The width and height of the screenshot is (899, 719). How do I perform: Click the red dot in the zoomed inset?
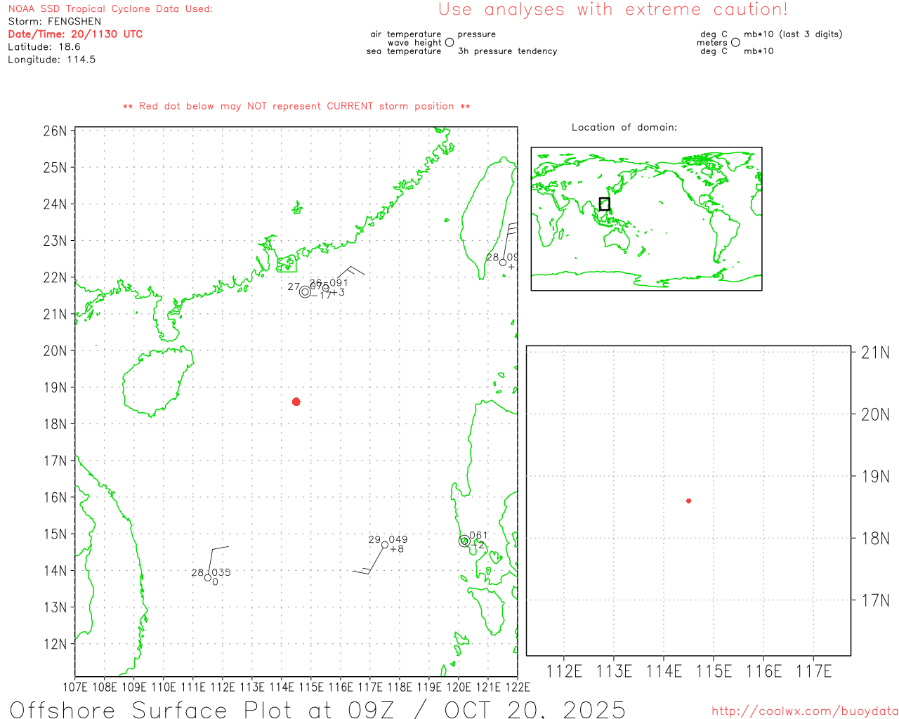tap(688, 501)
